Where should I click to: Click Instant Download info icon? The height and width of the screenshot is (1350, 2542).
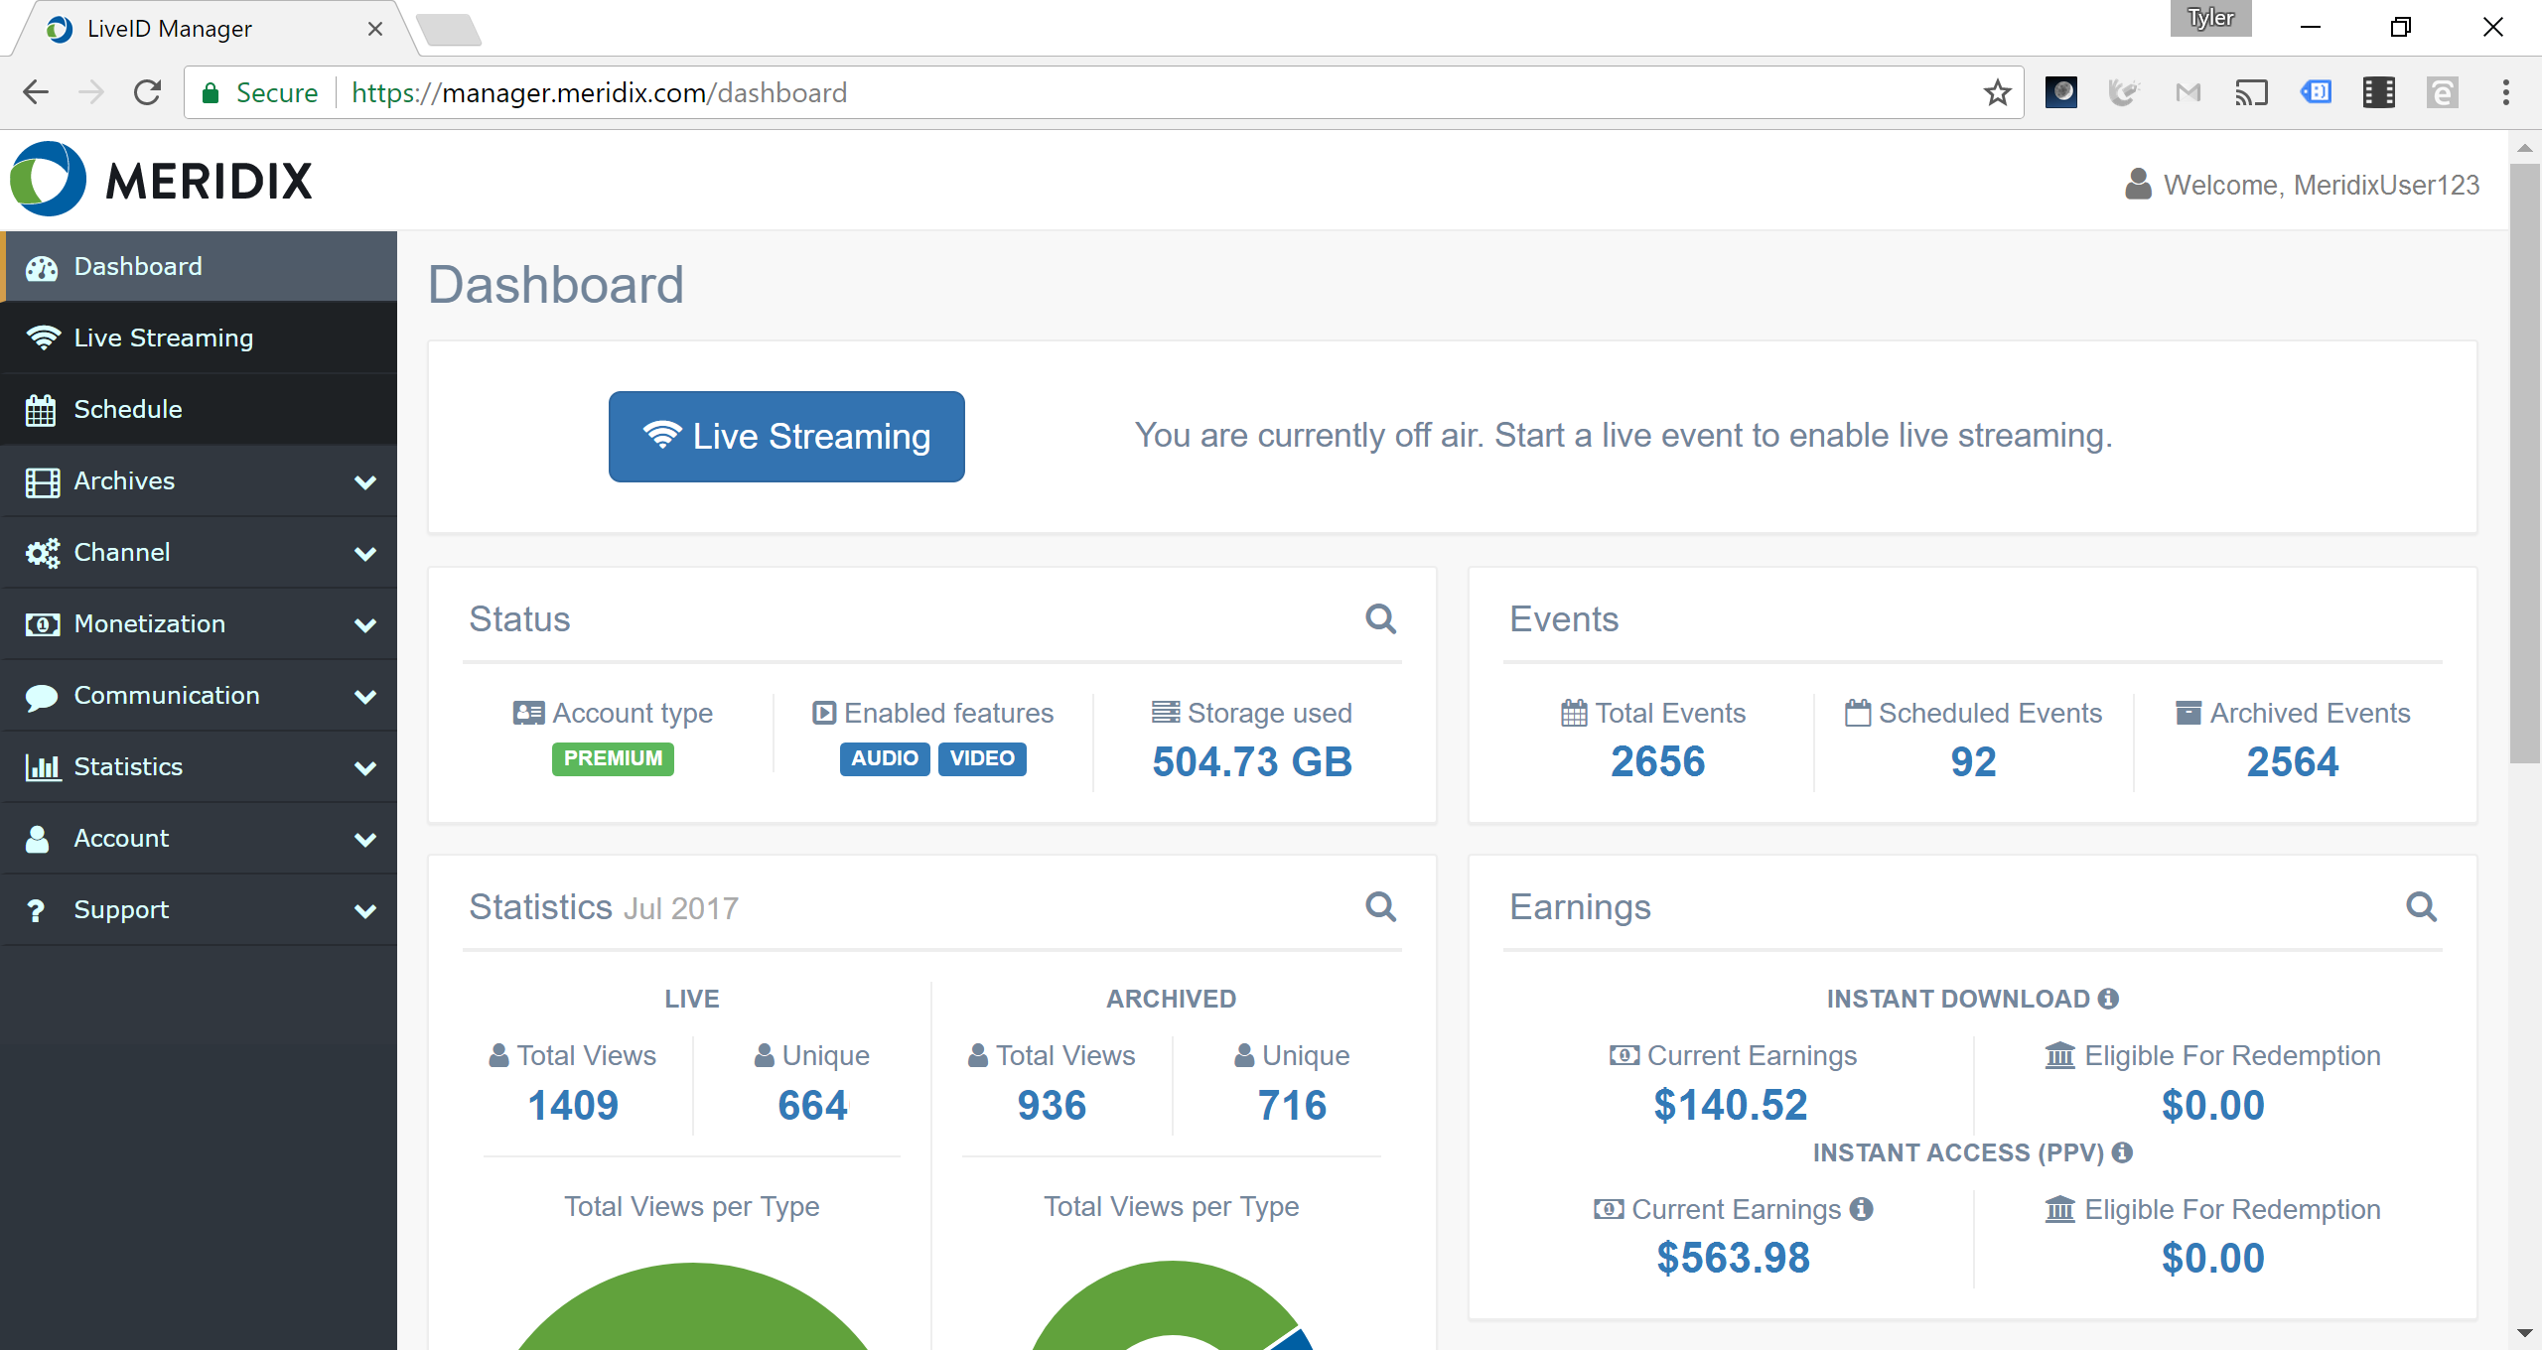2109,999
